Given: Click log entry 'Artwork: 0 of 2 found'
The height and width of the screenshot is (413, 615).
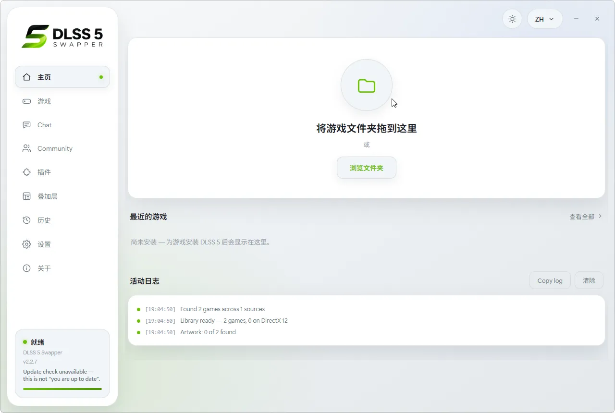Looking at the screenshot, I should [208, 332].
